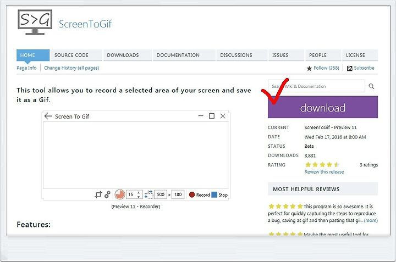Viewport: 396px width, 262px height.
Task: Click the "(Preview 11 - Recorder)" caption
Action: point(136,207)
